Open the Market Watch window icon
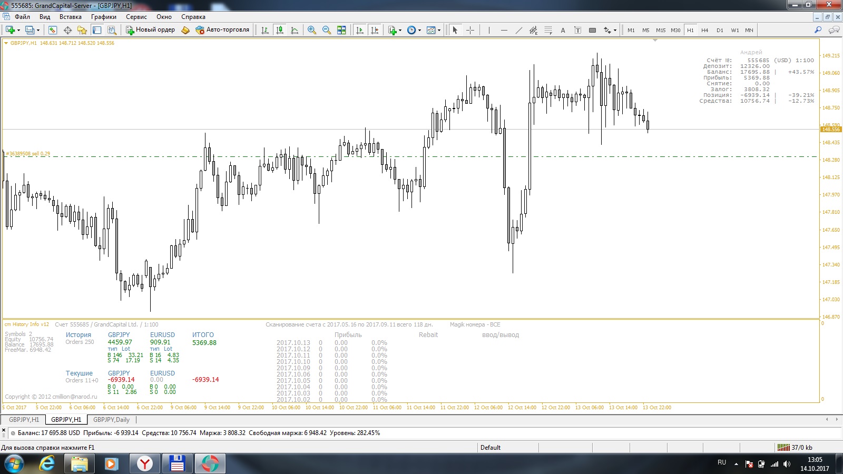Screen dimensions: 843x474 (x=52, y=30)
